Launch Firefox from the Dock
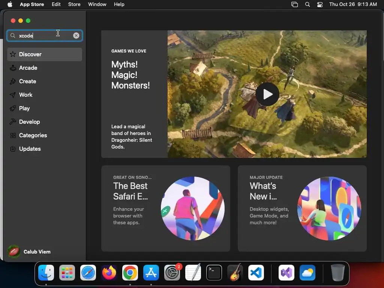384x288 pixels. point(109,273)
